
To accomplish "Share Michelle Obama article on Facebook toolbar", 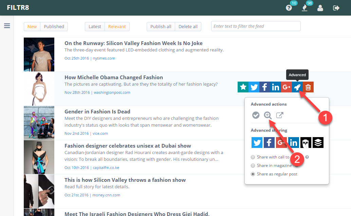I will 264,87.
